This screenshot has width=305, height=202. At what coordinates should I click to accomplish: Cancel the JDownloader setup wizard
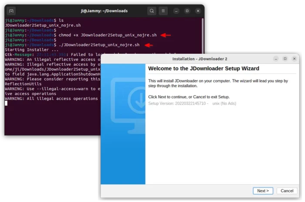[287, 191]
